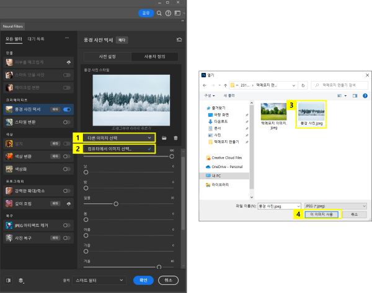Click the 스타일 변환 filter thumbnail icon

9,122
